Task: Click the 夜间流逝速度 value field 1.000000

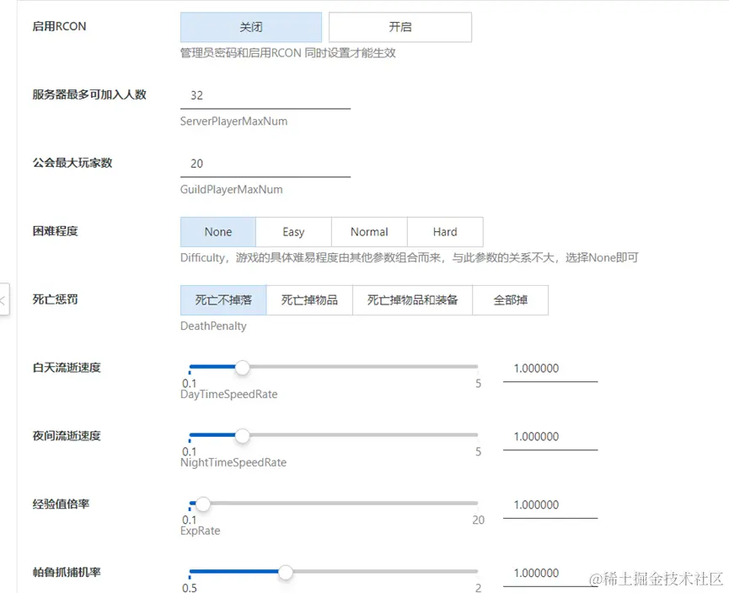Action: tap(550, 437)
